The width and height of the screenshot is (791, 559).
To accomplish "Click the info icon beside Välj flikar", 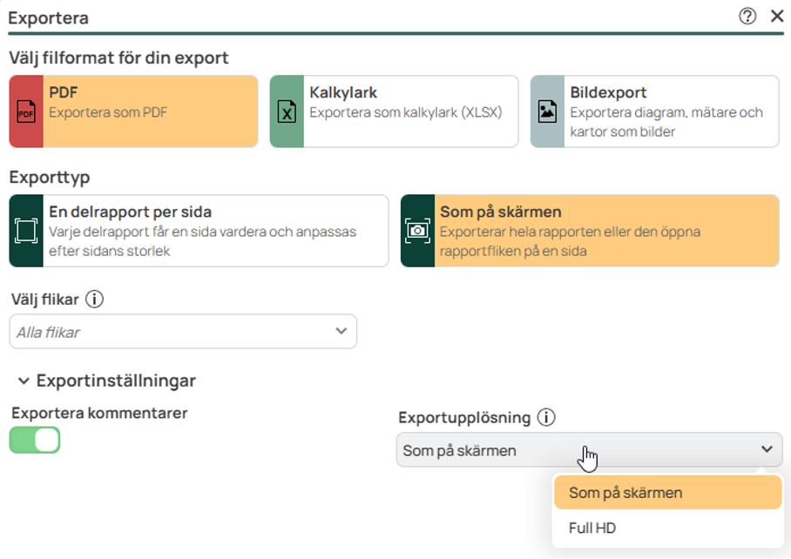I will pos(92,299).
